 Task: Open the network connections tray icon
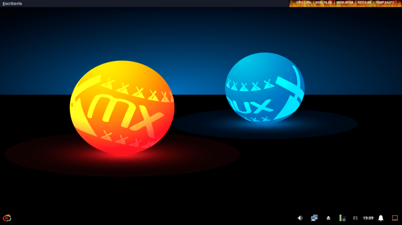click(314, 218)
